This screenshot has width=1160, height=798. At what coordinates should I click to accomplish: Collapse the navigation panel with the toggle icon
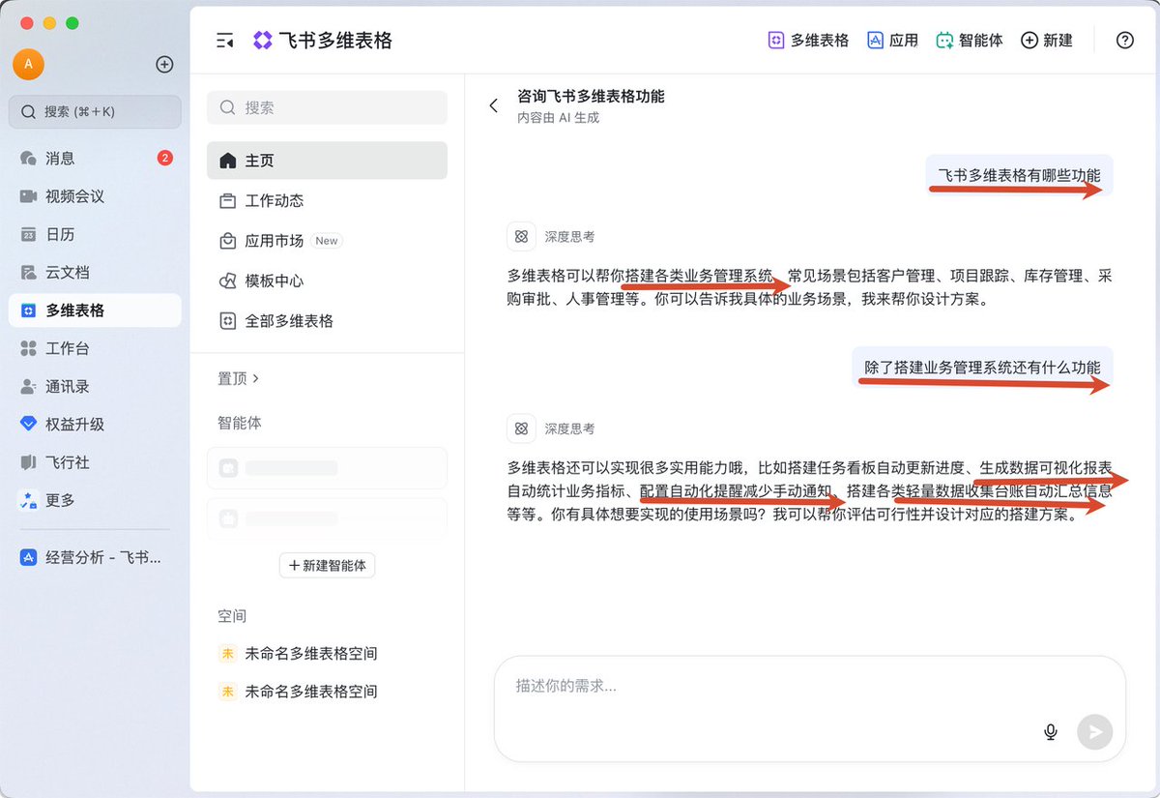[225, 41]
